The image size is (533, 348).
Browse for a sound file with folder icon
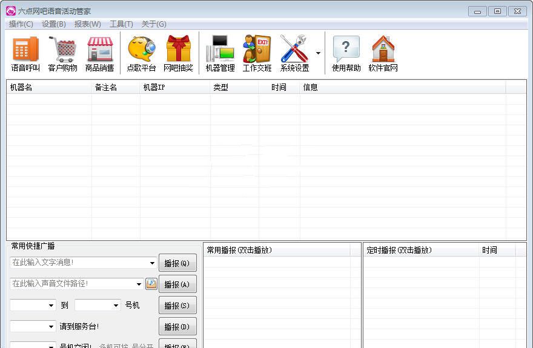coord(151,284)
